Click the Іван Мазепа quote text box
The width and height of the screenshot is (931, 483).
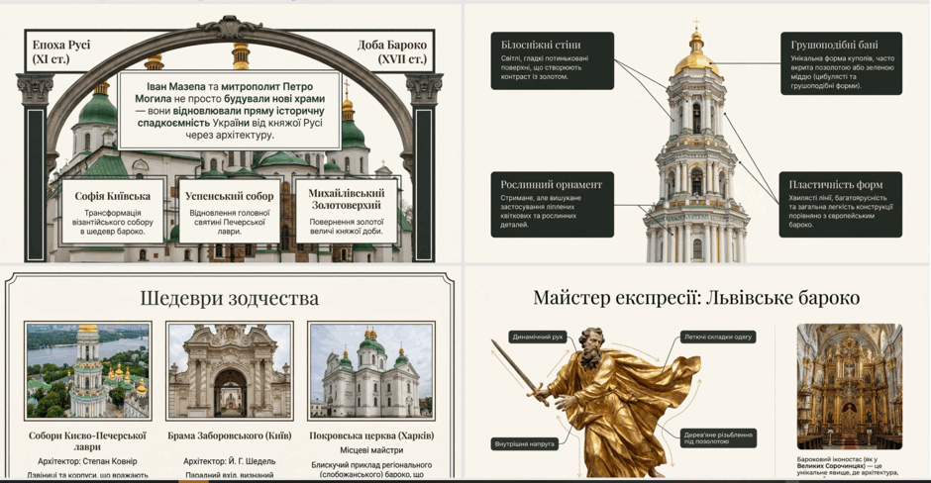click(x=230, y=111)
